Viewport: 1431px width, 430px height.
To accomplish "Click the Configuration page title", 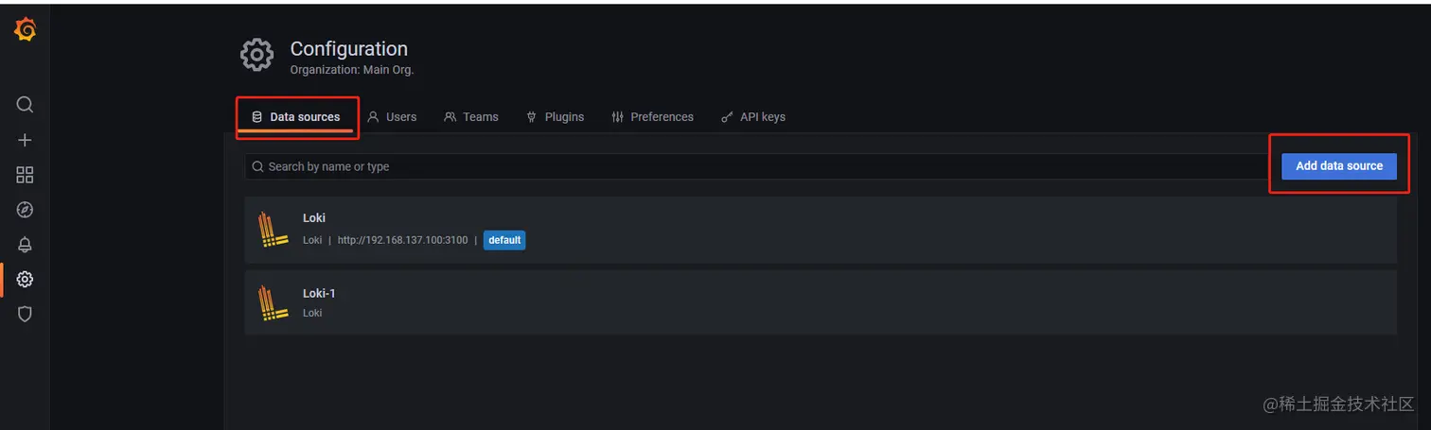I will (348, 49).
